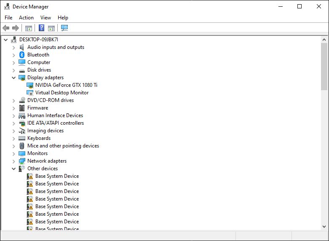Collapse the Display adapters category

[13, 78]
